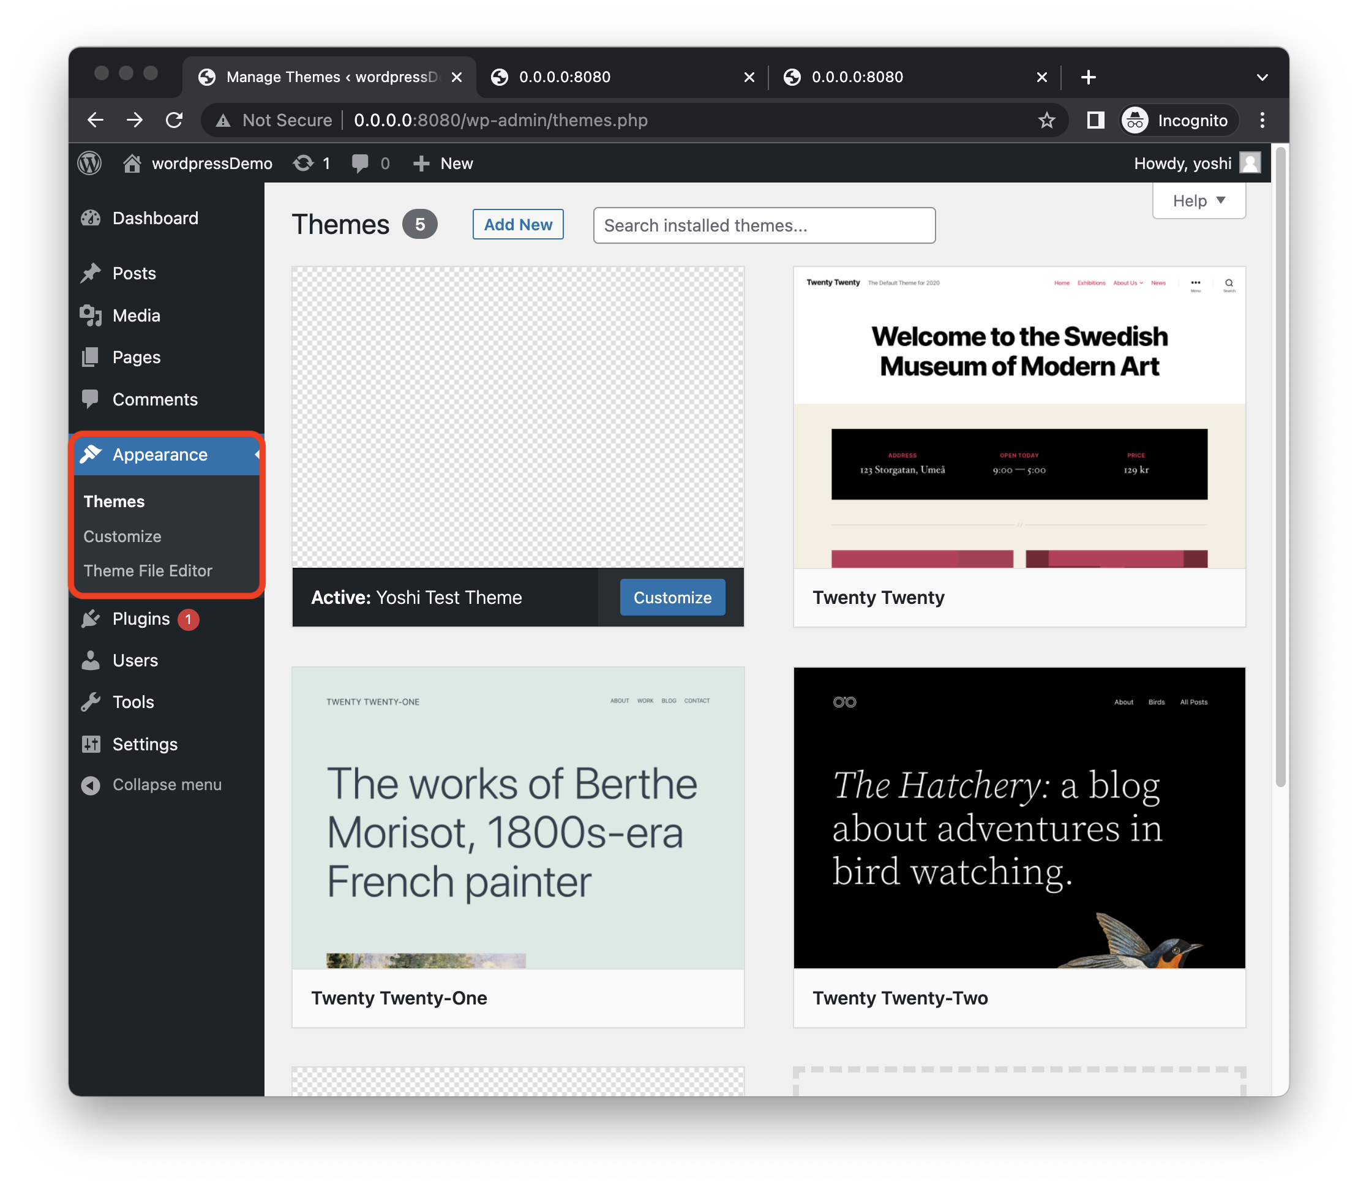Screen dimensions: 1358x1187
Task: Click the Howdy, yoshi account menu
Action: point(1196,163)
